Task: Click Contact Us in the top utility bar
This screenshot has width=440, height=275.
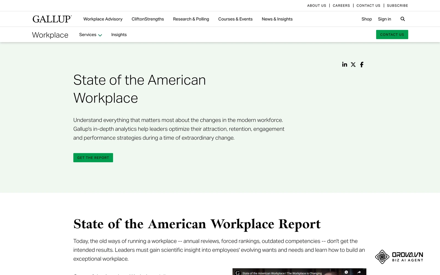Action: click(x=368, y=5)
